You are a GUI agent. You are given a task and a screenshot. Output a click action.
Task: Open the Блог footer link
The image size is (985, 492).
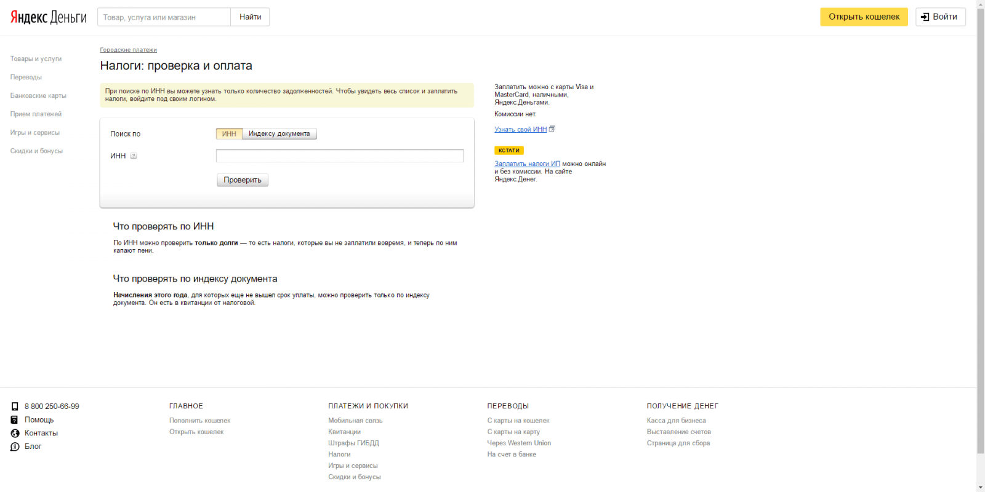[33, 447]
